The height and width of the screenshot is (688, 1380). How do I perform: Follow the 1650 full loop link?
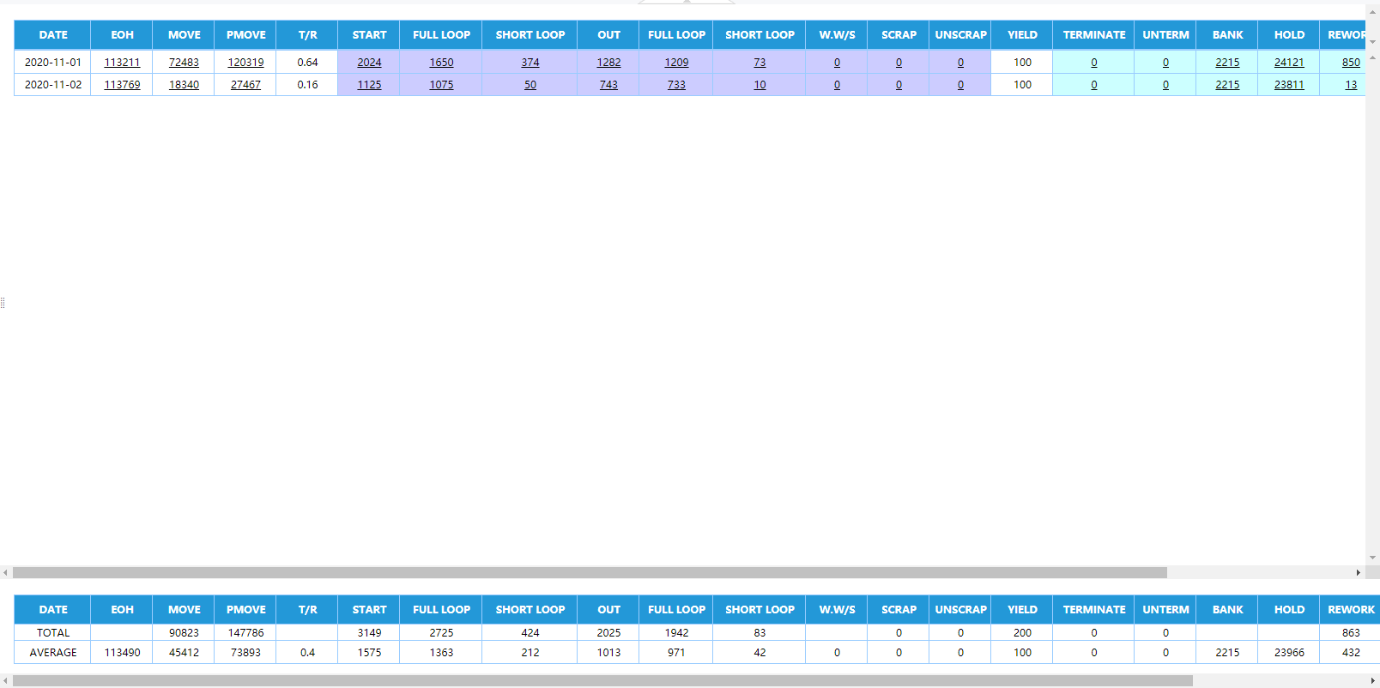(441, 63)
